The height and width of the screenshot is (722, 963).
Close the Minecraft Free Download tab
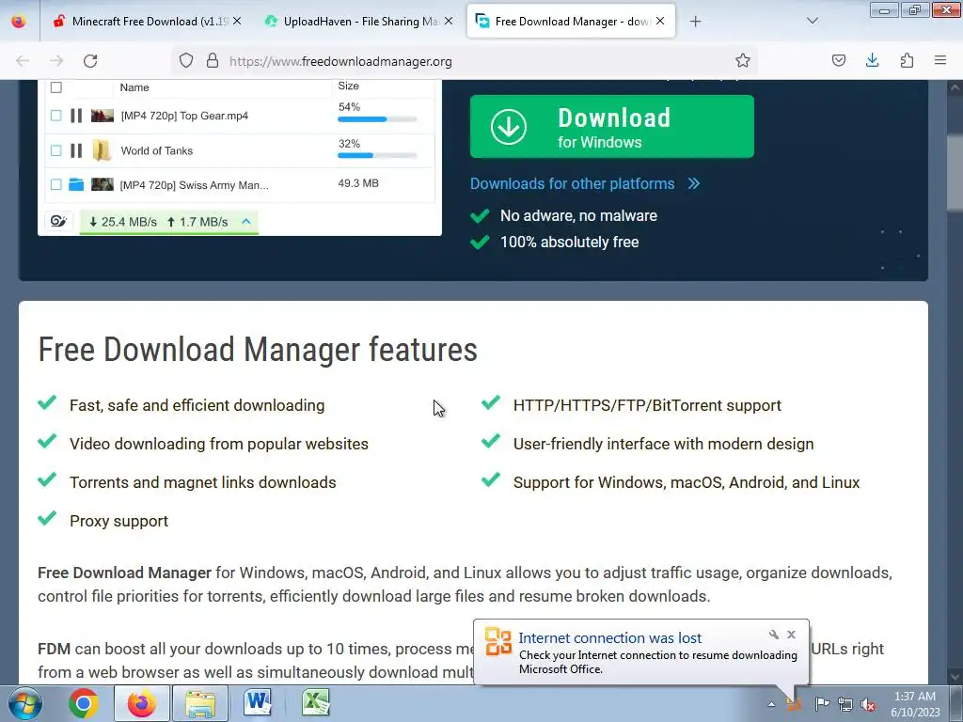pyautogui.click(x=237, y=21)
